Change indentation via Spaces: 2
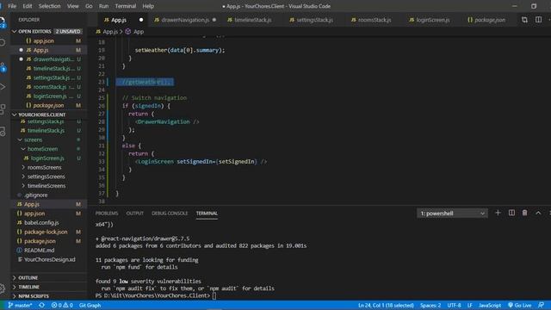The height and width of the screenshot is (310, 551). click(430, 305)
